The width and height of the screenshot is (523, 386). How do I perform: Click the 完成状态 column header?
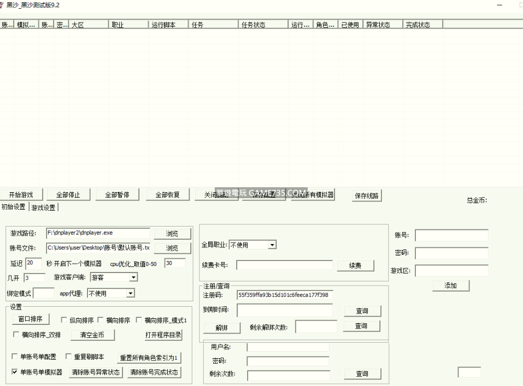coord(423,25)
